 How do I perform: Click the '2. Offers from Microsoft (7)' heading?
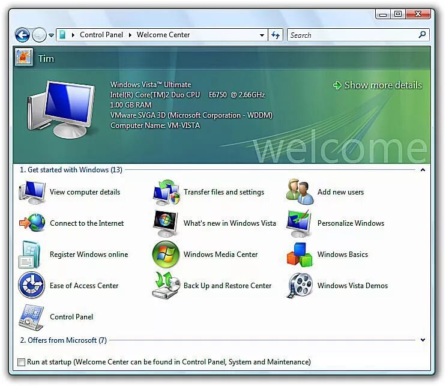(x=63, y=340)
